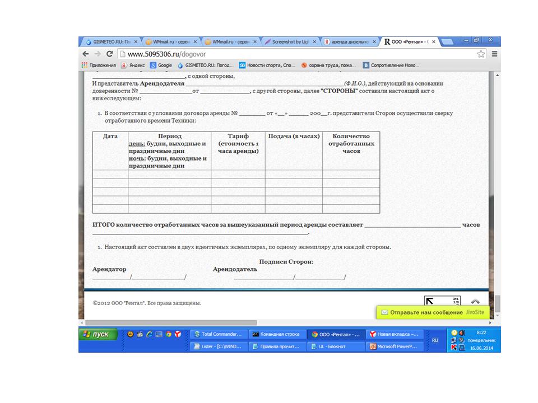
Task: Launch Internet Explorer from the quick launch
Action: (x=149, y=334)
